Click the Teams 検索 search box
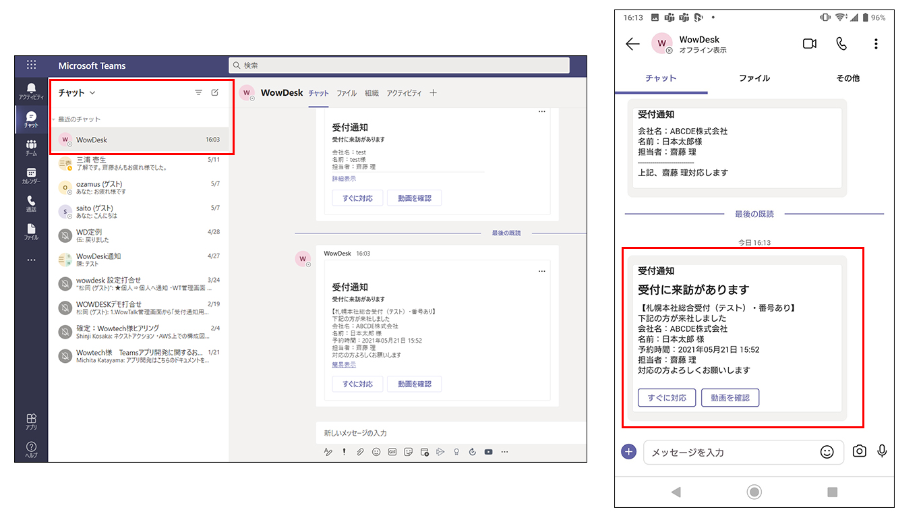The height and width of the screenshot is (518, 921). click(398, 65)
